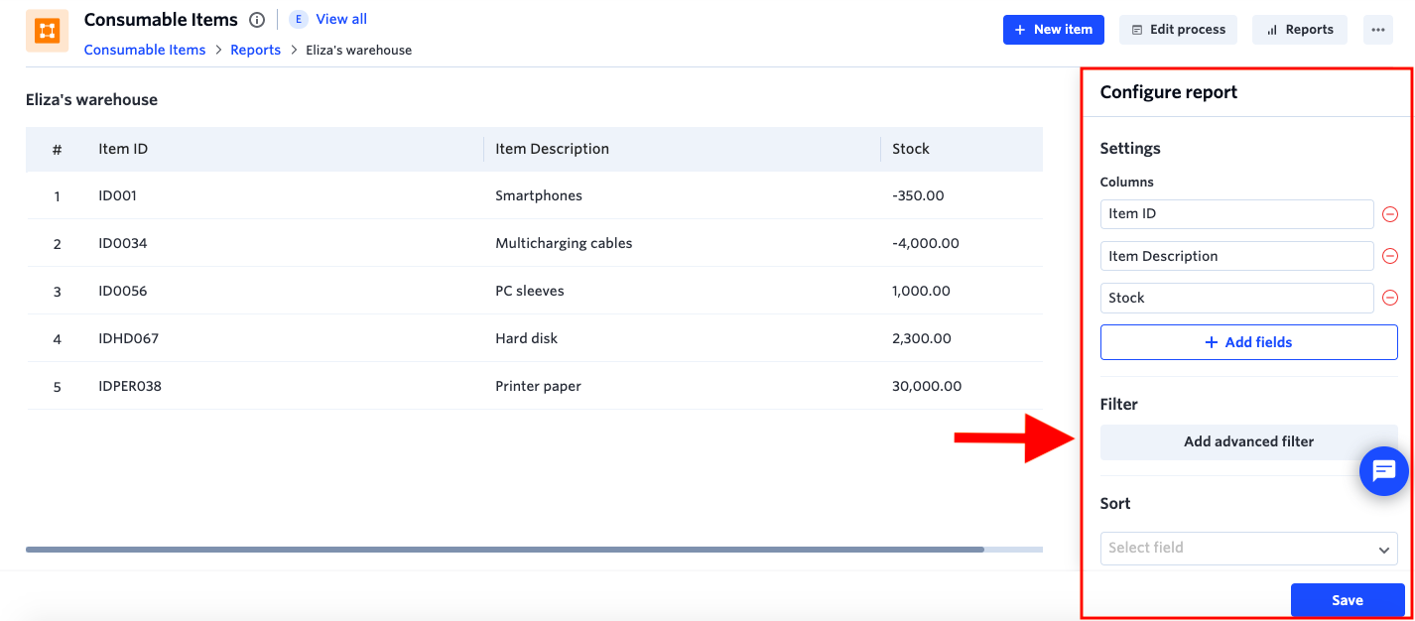This screenshot has height=621, width=1415.
Task: Select the IDPER038 cell
Action: 129,386
